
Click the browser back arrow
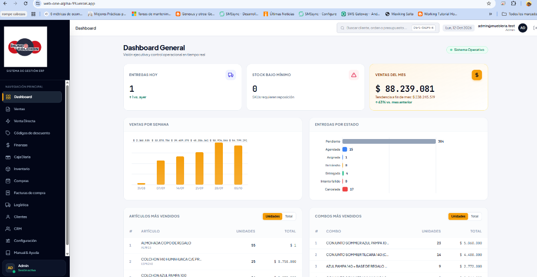(4, 4)
